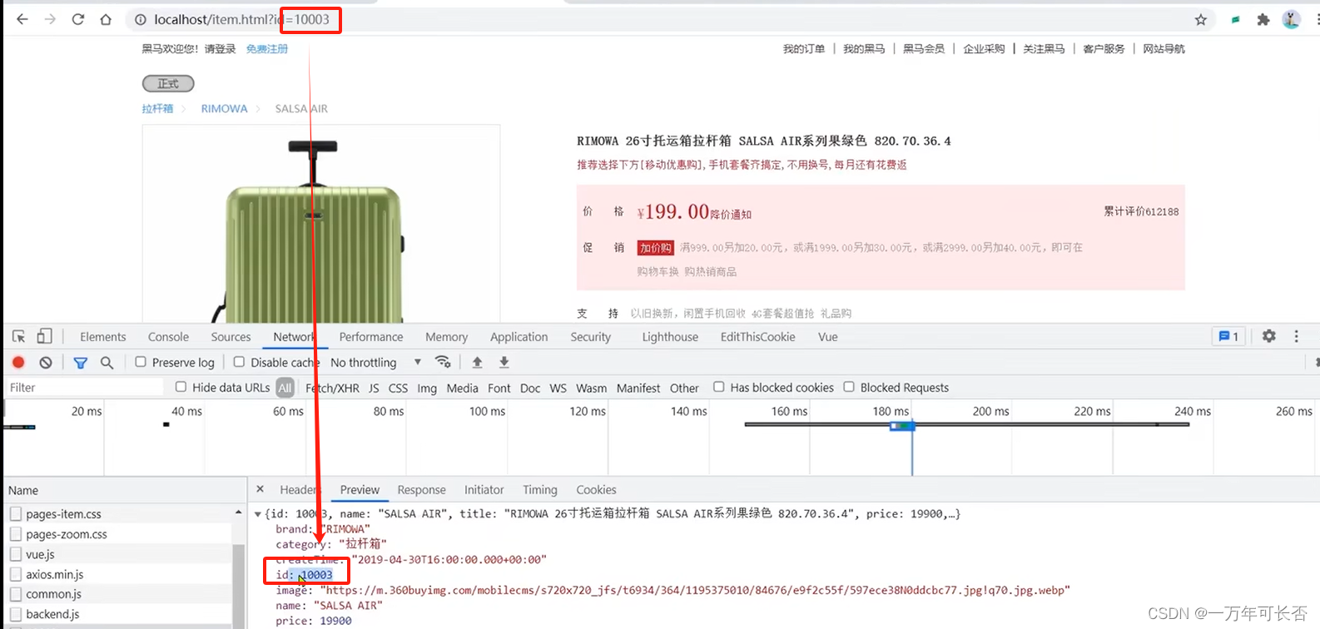
Task: Filter requests by JS type
Action: 374,388
